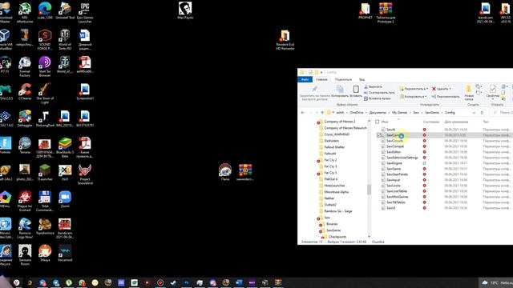513x288 pixels.
Task: Switch to the View (Вид) ribbon tab
Action: [362, 79]
